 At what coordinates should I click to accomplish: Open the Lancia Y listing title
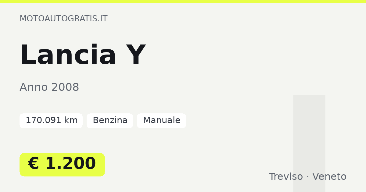click(x=82, y=55)
